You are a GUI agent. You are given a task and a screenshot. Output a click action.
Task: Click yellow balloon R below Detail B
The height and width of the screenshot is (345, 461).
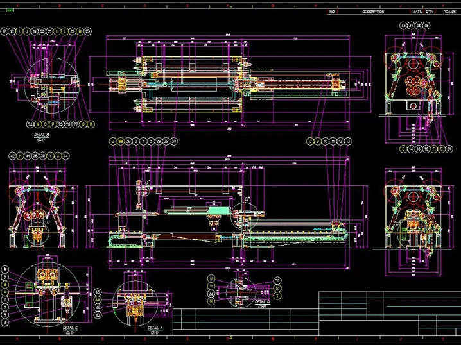pos(91,124)
